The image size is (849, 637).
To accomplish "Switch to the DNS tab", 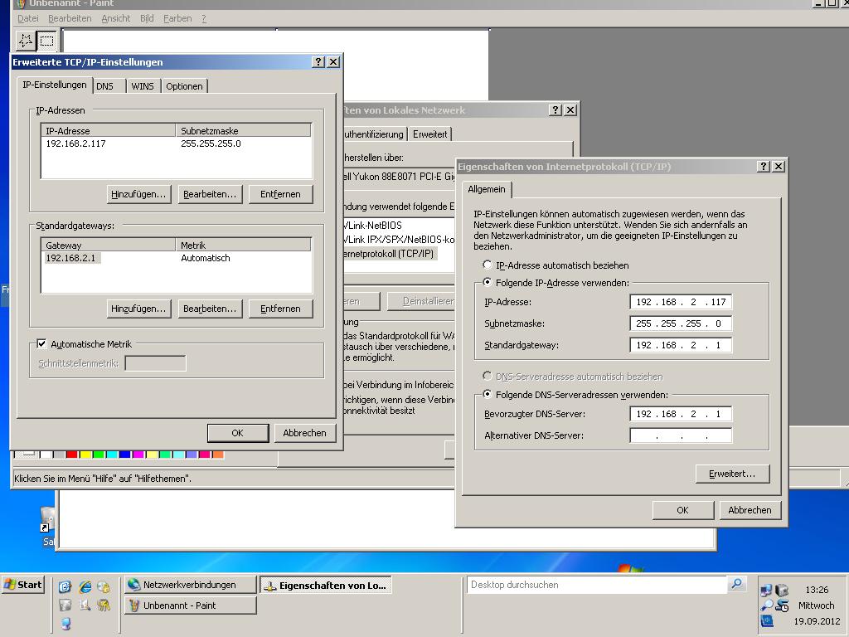I will click(x=104, y=86).
